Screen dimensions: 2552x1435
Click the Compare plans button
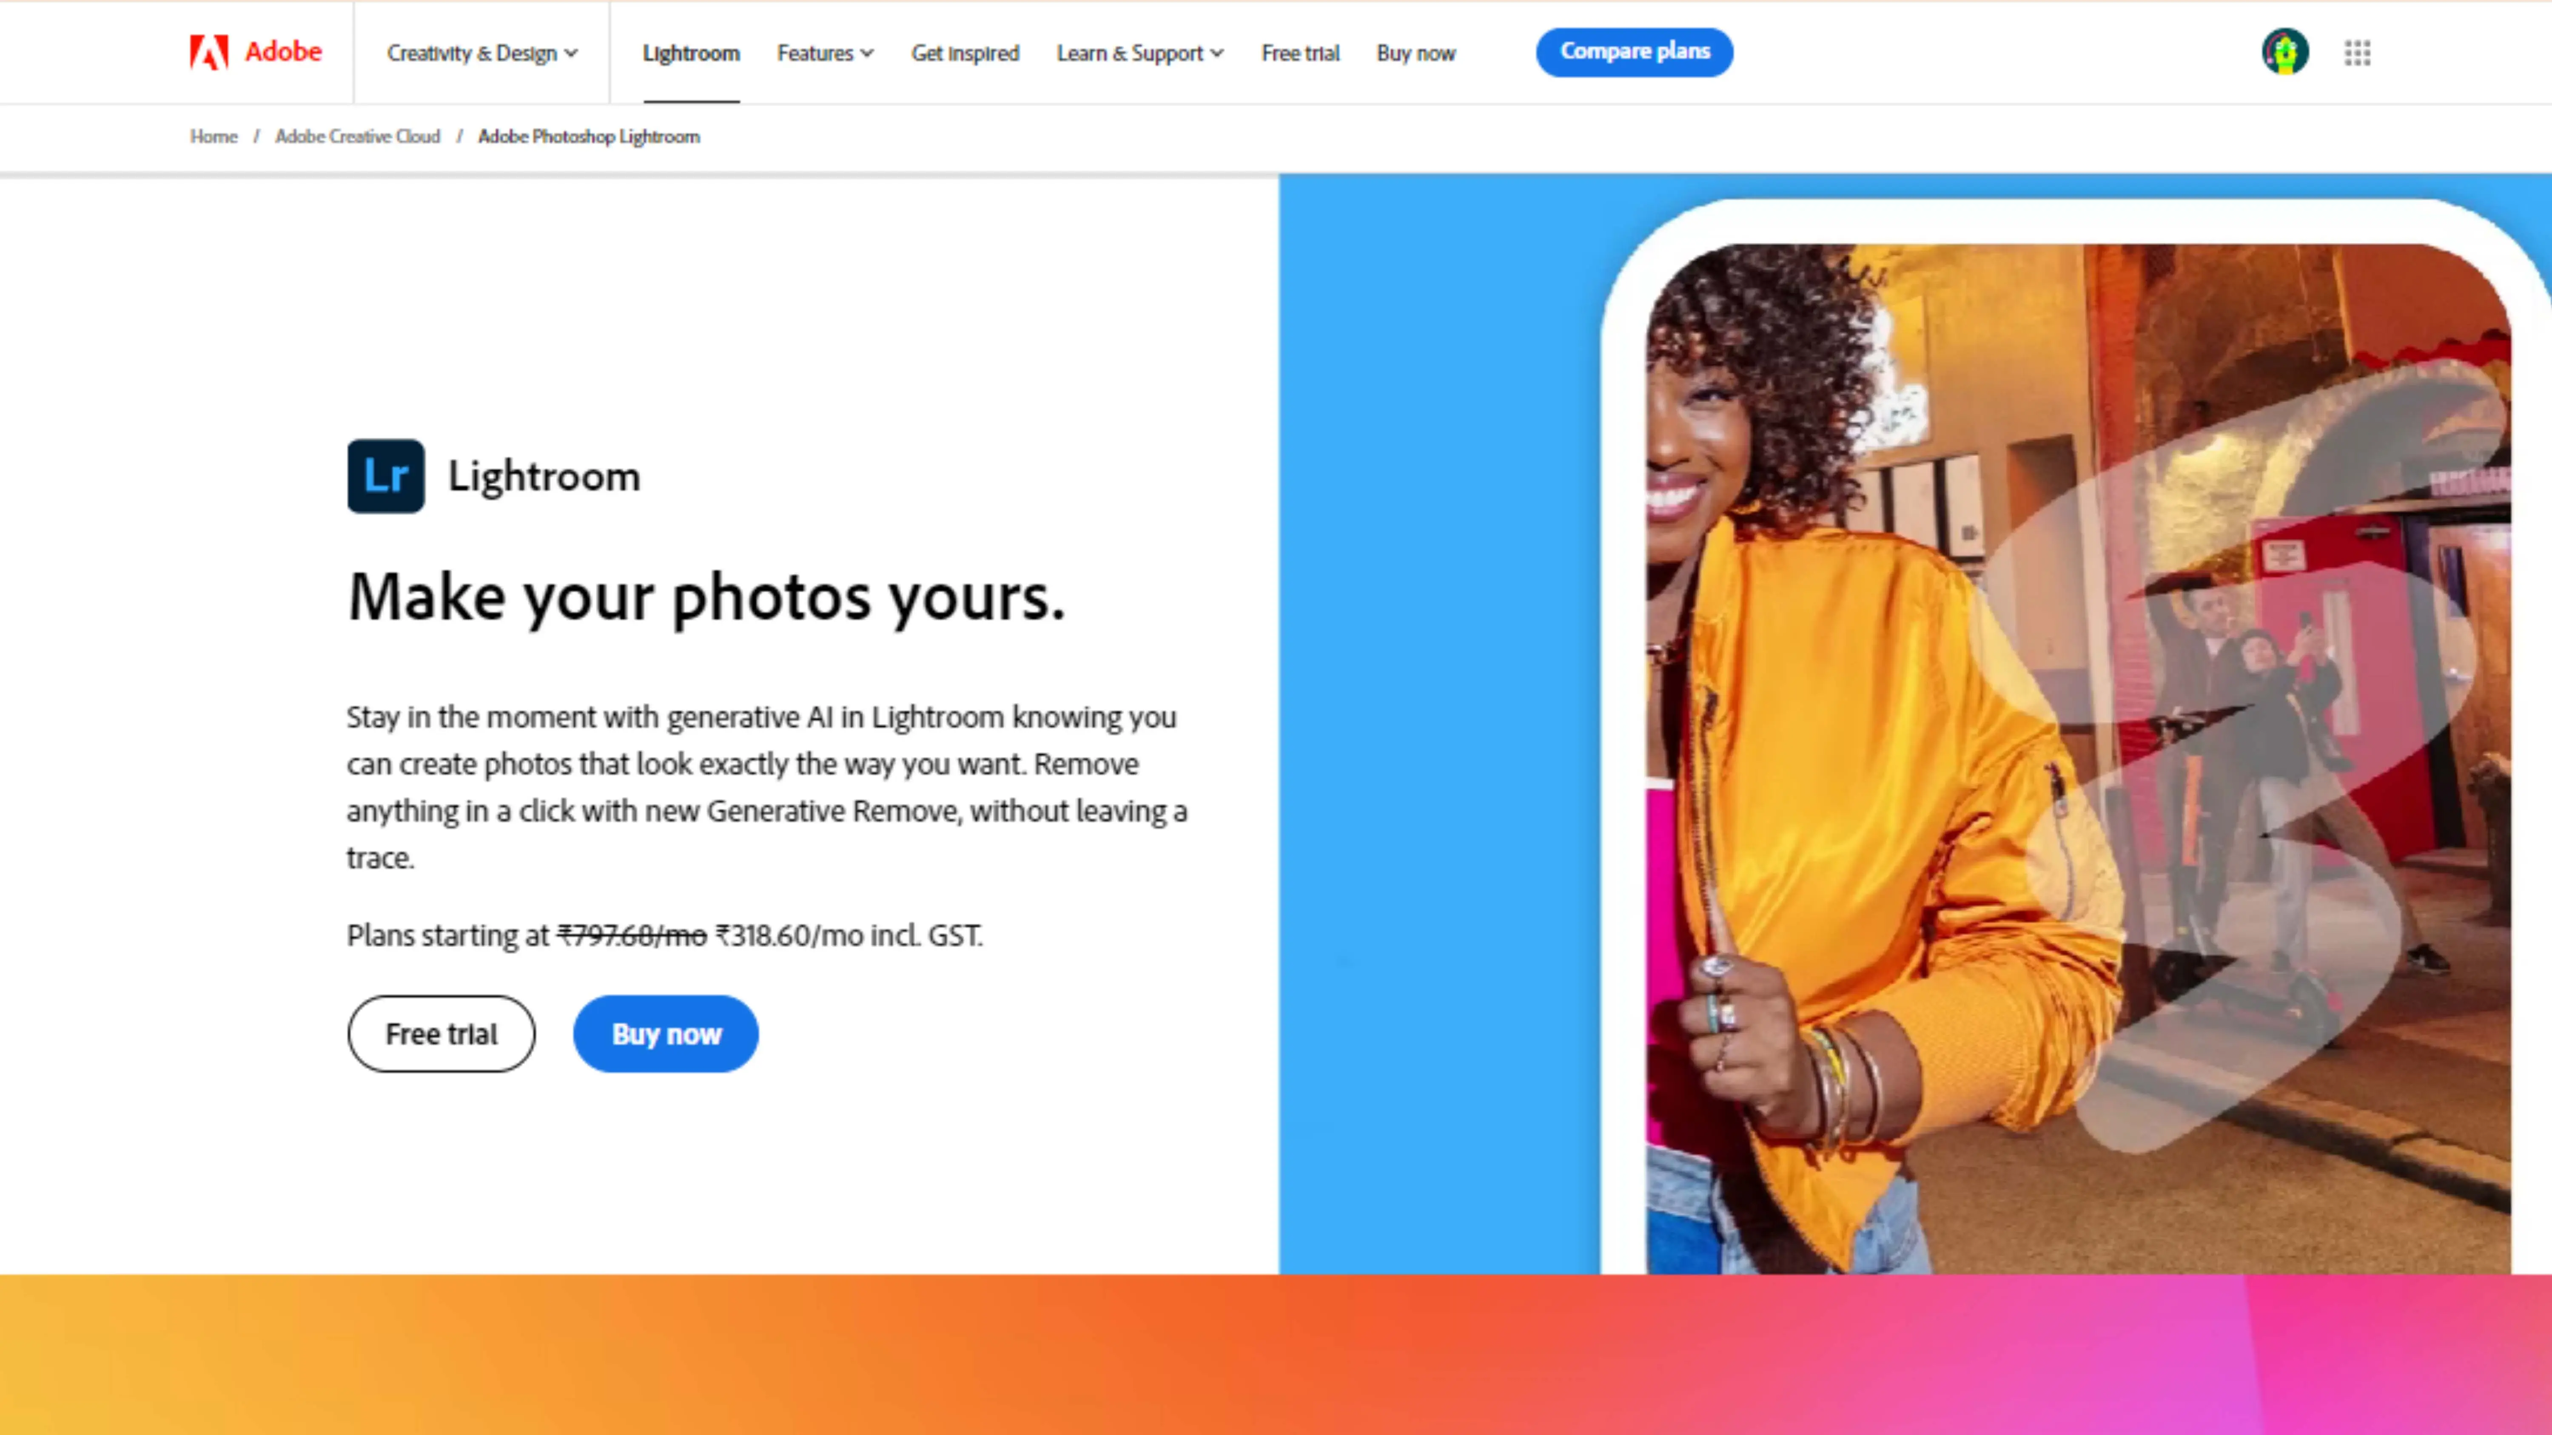coord(1635,51)
